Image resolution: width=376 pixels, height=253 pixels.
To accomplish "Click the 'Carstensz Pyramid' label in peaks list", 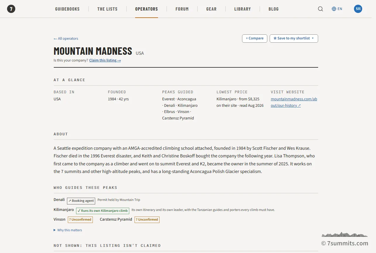I will (x=178, y=118).
